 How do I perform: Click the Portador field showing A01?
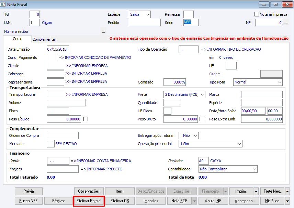click(x=203, y=161)
